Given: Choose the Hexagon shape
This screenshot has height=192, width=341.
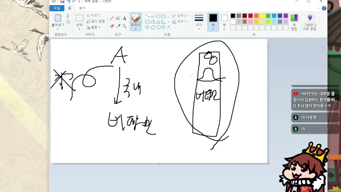Looking at the screenshot, I should [x=158, y=27].
